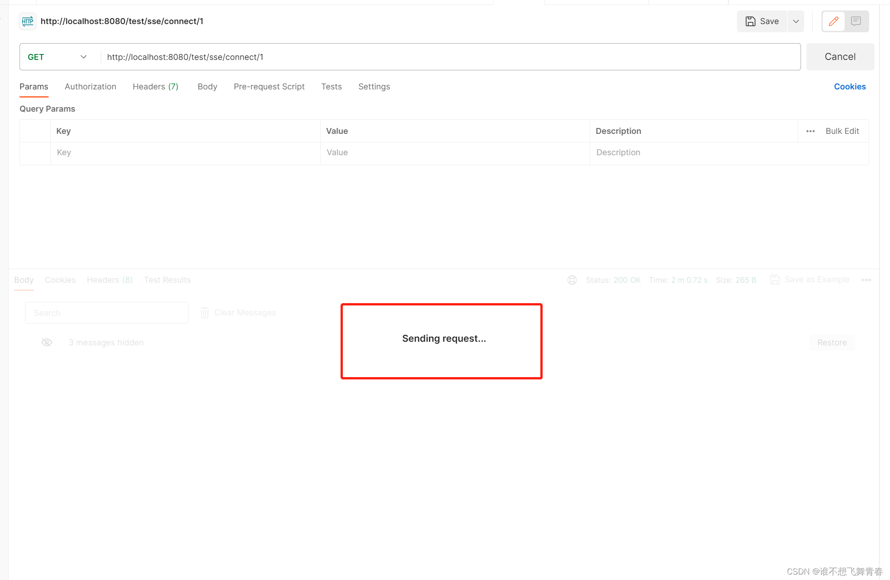
Task: Toggle the Authorization tab
Action: [x=90, y=86]
